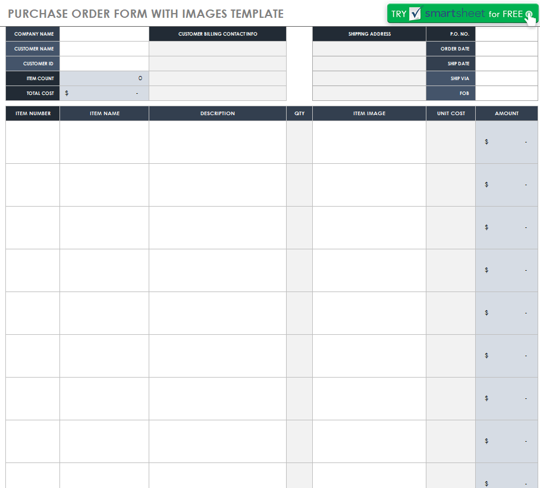Image resolution: width=540 pixels, height=488 pixels.
Task: Click the Customer Billing Contact Info header
Action: (x=218, y=34)
